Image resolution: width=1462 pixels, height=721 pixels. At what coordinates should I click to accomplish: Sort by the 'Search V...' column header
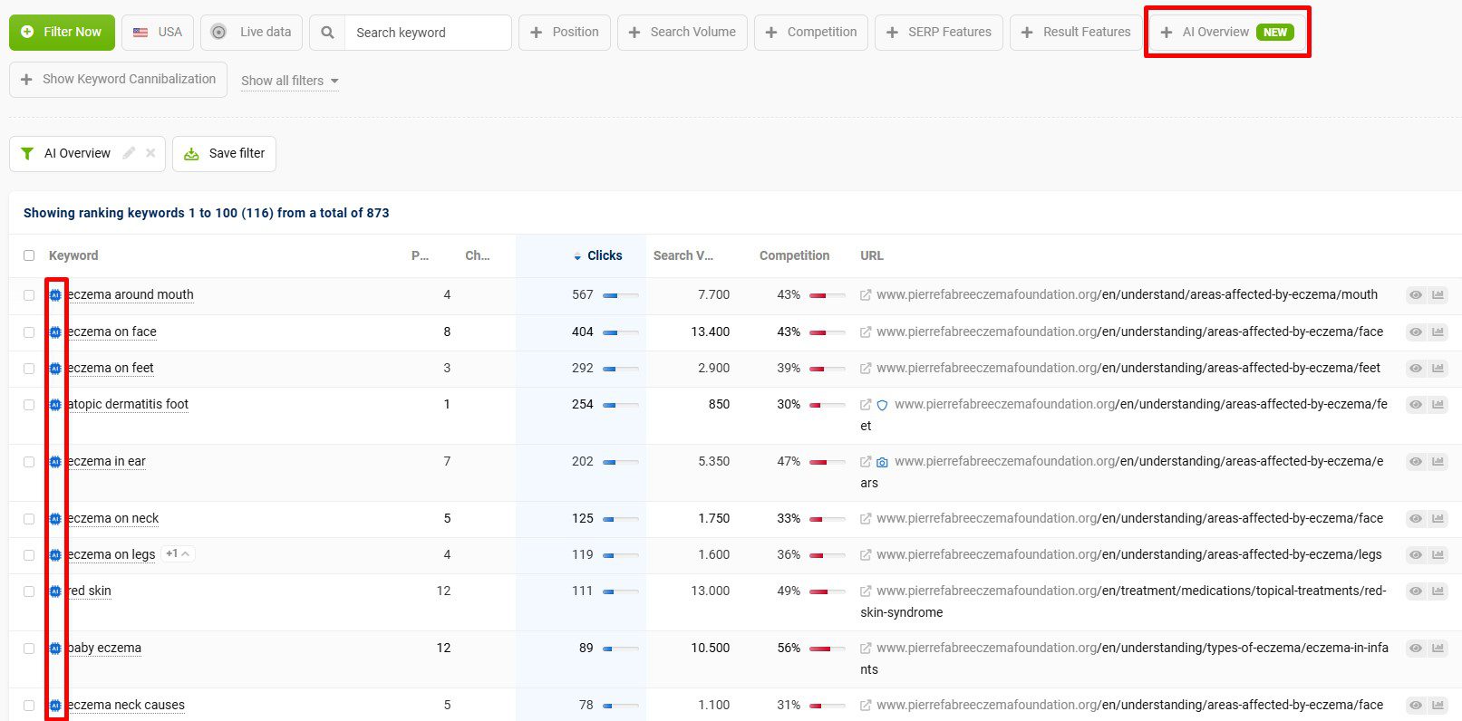[683, 255]
